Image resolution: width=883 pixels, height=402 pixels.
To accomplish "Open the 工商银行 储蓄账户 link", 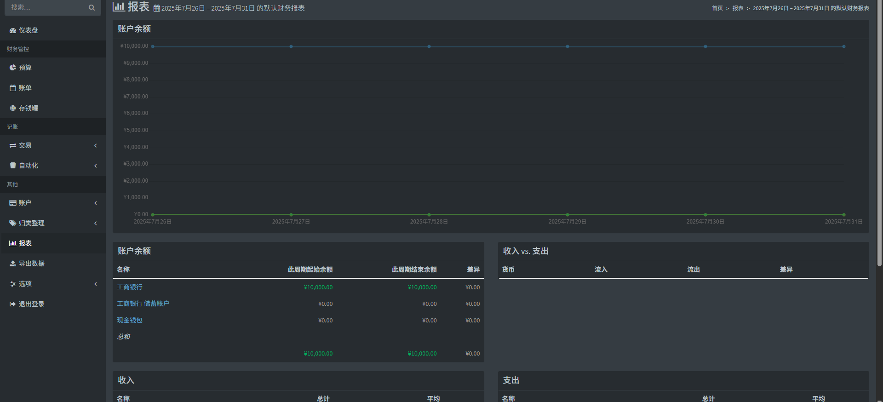I will [x=143, y=304].
